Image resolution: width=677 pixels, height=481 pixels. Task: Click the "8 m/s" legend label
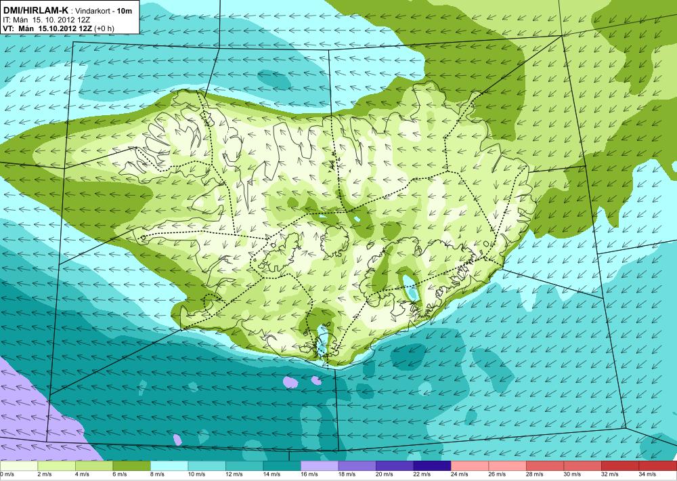[157, 474]
